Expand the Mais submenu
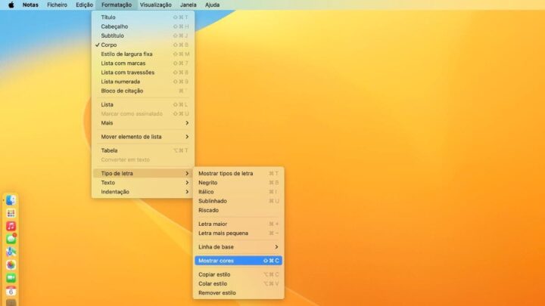545x306 pixels. click(143, 123)
